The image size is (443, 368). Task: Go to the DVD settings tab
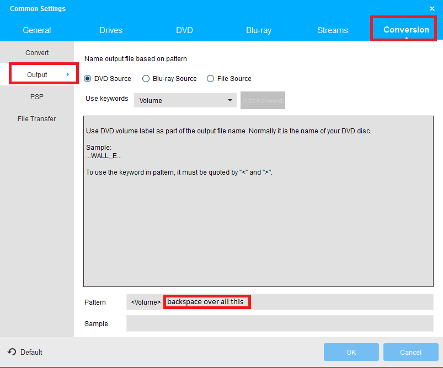click(184, 30)
